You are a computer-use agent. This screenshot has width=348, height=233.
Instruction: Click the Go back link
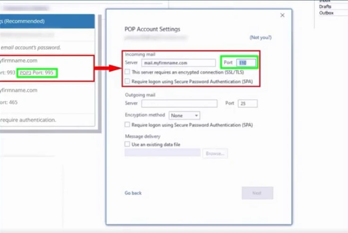tap(133, 193)
